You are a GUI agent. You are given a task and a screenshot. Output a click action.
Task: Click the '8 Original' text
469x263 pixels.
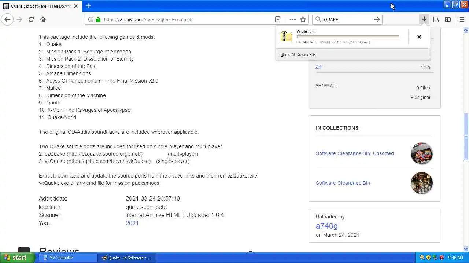pyautogui.click(x=420, y=98)
